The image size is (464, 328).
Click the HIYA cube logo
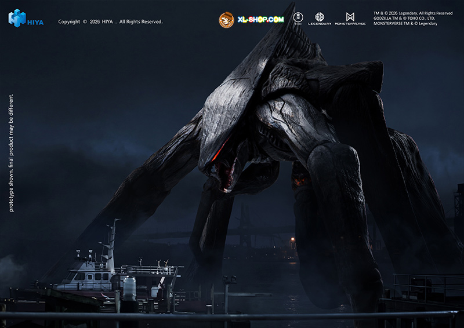(17, 18)
